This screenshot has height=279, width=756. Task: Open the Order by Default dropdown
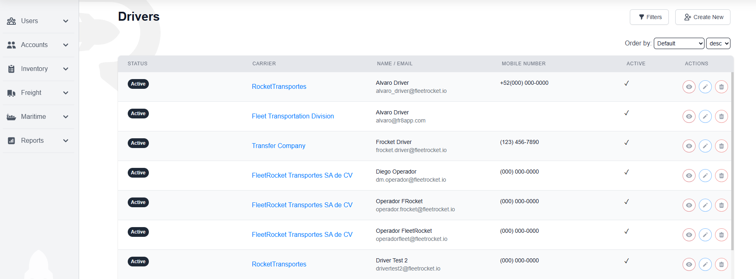(679, 43)
